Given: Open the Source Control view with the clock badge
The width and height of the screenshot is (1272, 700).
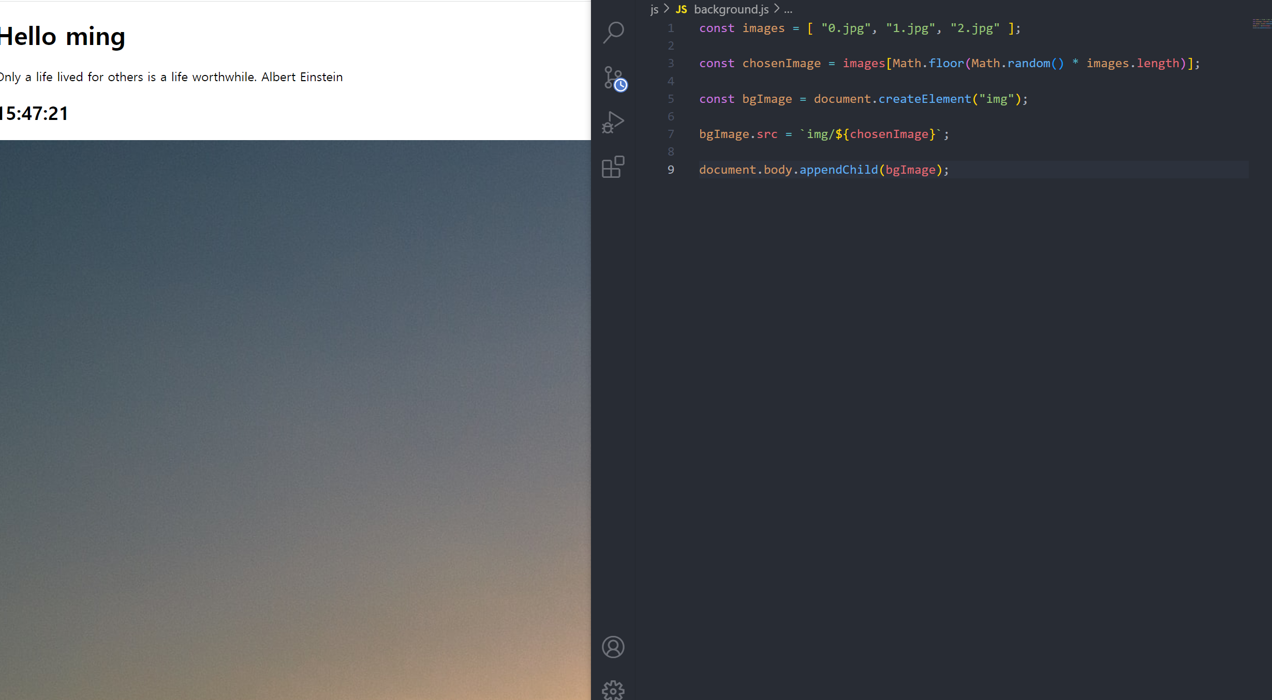Looking at the screenshot, I should click(614, 79).
